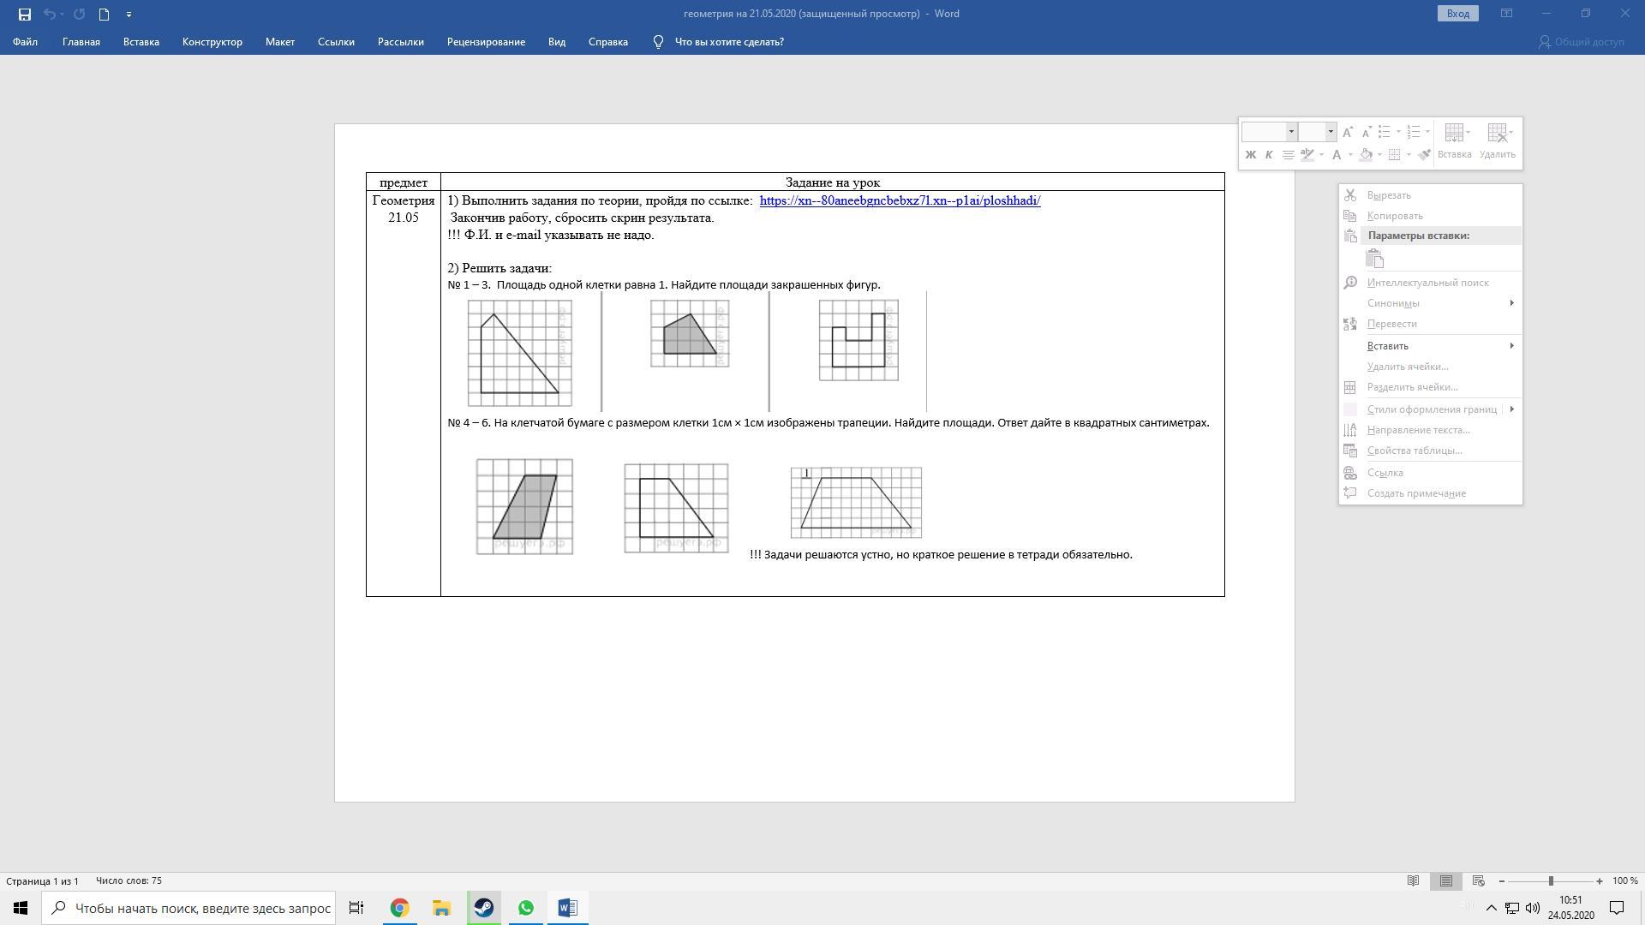This screenshot has width=1645, height=925.
Task: Click the bulleted list icon in mini toolbar
Action: 1385,132
